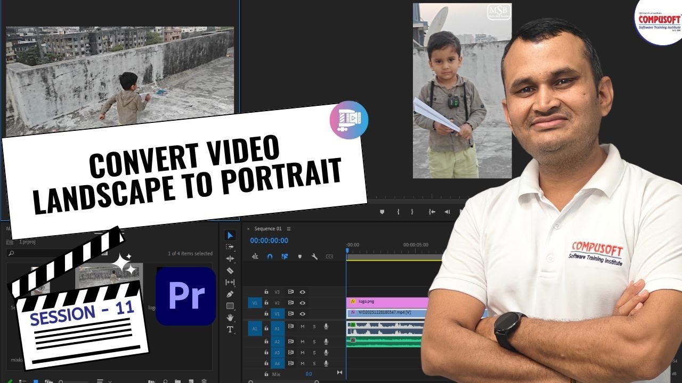Viewport: 682px width, 383px height.
Task: Toggle Snap in Timeline magnet icon
Action: (x=270, y=256)
